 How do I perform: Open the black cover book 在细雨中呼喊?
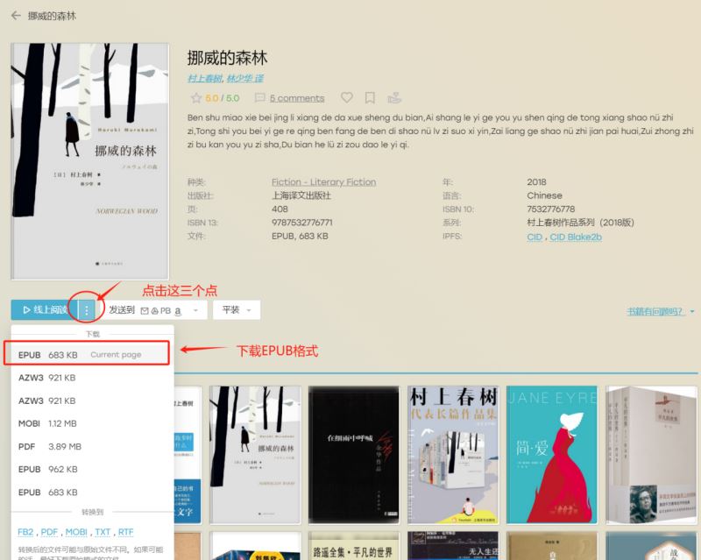click(354, 455)
